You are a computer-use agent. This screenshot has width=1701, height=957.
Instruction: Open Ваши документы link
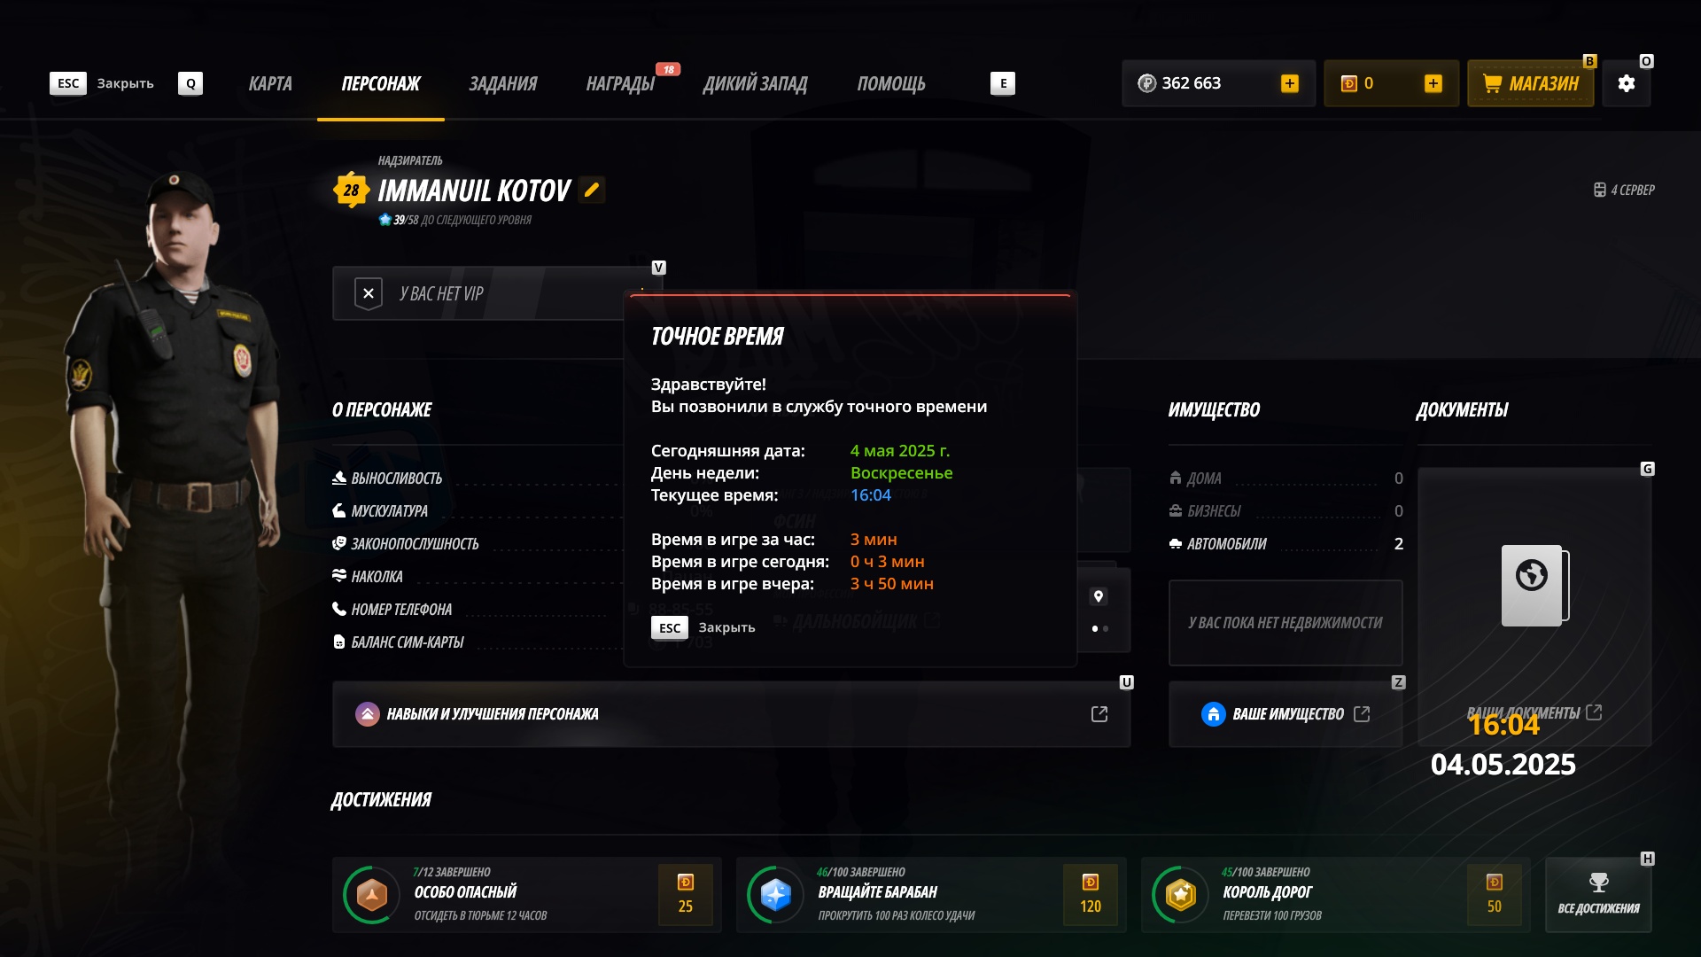1534,712
